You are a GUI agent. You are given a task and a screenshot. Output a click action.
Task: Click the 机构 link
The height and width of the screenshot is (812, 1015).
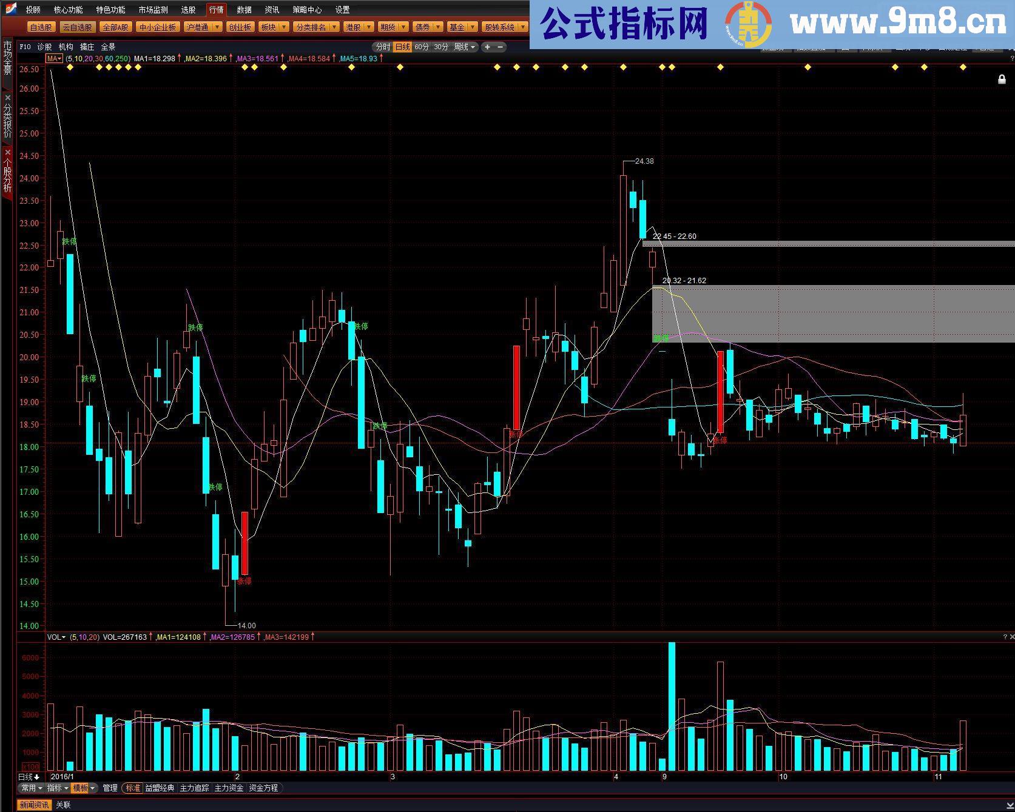coord(66,47)
